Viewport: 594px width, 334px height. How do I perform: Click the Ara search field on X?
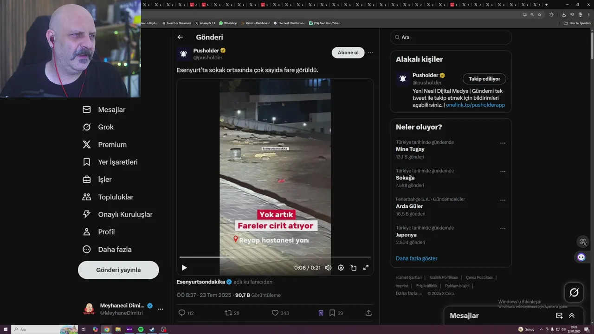451,37
